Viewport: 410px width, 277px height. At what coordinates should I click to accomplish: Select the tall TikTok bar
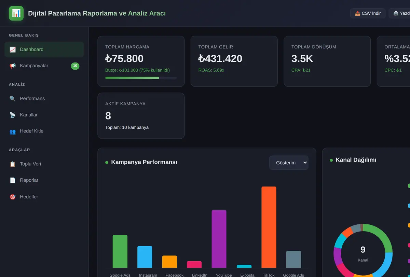(269, 227)
